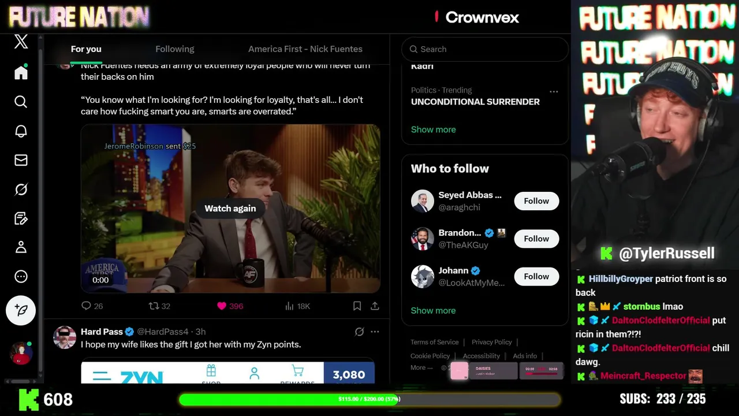
Task: Replay video with Watch again button
Action: [230, 209]
